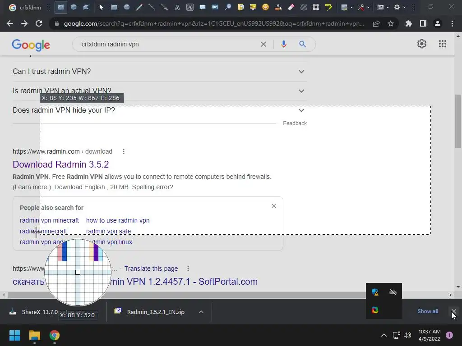Open the Chrome extensions puzzle icon
This screenshot has width=462, height=346.
pyautogui.click(x=408, y=23)
